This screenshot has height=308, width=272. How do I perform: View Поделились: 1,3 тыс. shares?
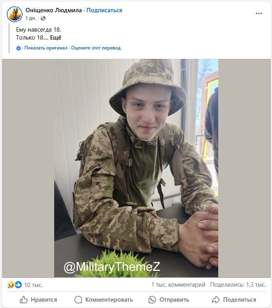pos(238,285)
